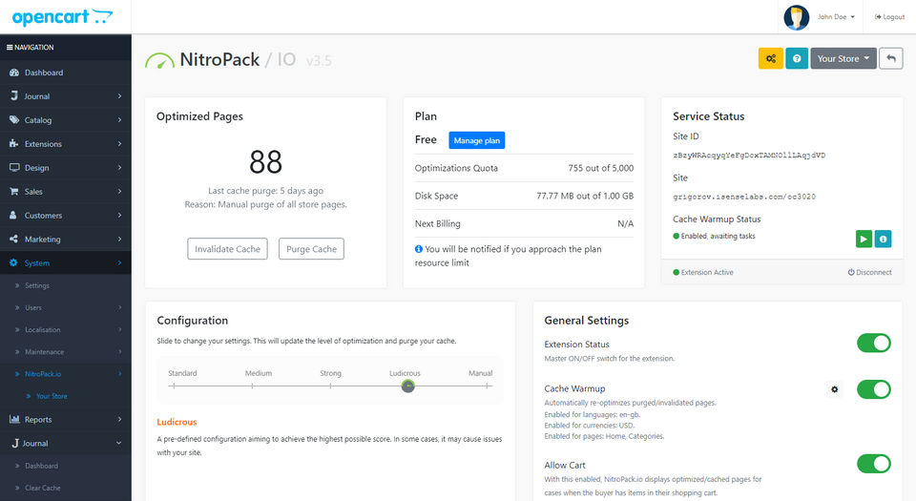Expand the Customers menu chevron
Screen dimensions: 916x501
(119, 216)
